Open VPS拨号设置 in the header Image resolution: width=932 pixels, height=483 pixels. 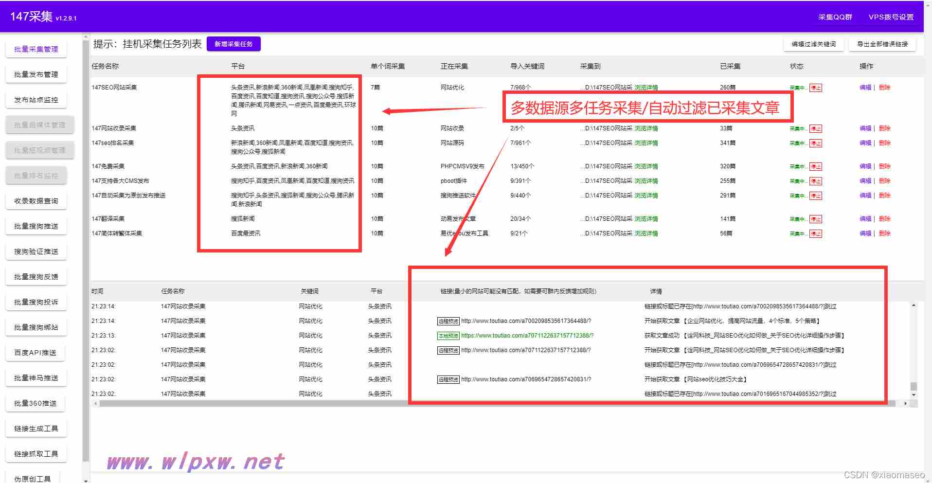(891, 17)
